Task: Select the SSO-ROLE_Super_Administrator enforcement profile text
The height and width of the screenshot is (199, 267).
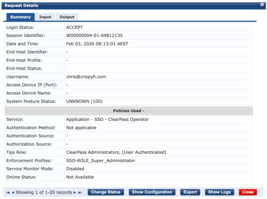Action: (100, 161)
